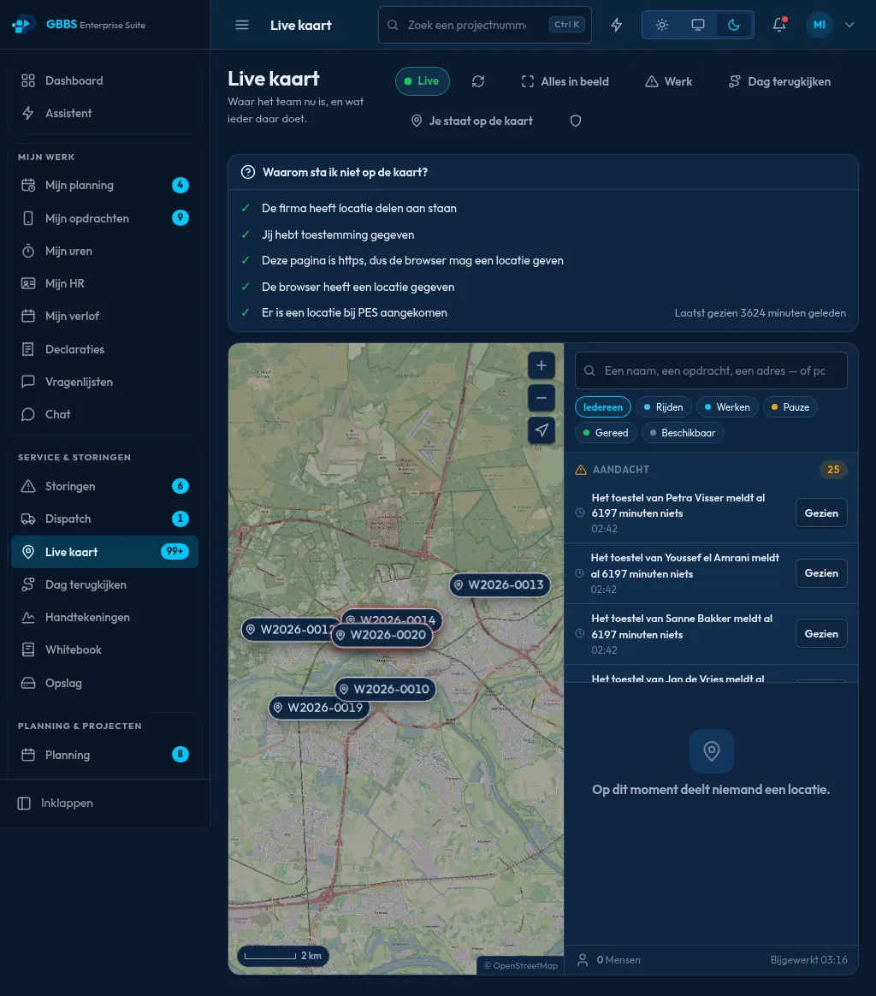The width and height of the screenshot is (876, 996).
Task: Toggle the Live status button
Action: (423, 81)
